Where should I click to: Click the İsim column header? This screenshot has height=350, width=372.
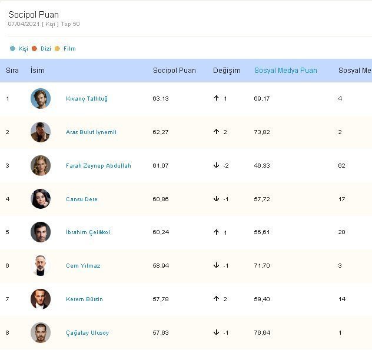click(x=38, y=71)
